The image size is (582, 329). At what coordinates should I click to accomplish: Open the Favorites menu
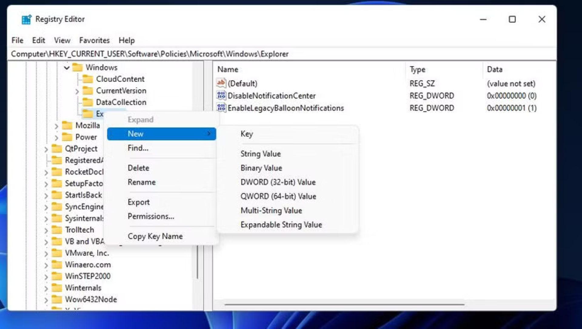(x=94, y=40)
